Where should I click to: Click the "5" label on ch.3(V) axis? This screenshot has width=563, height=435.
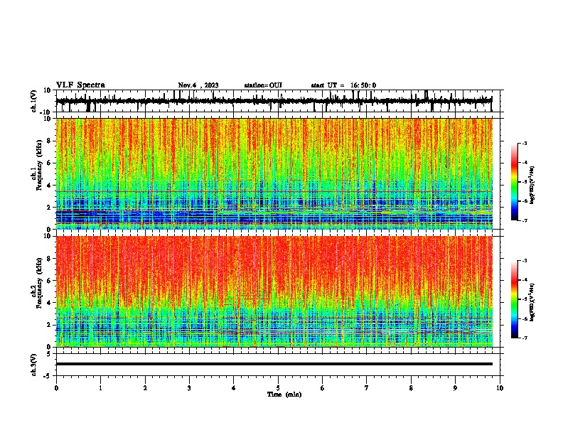[x=49, y=353]
